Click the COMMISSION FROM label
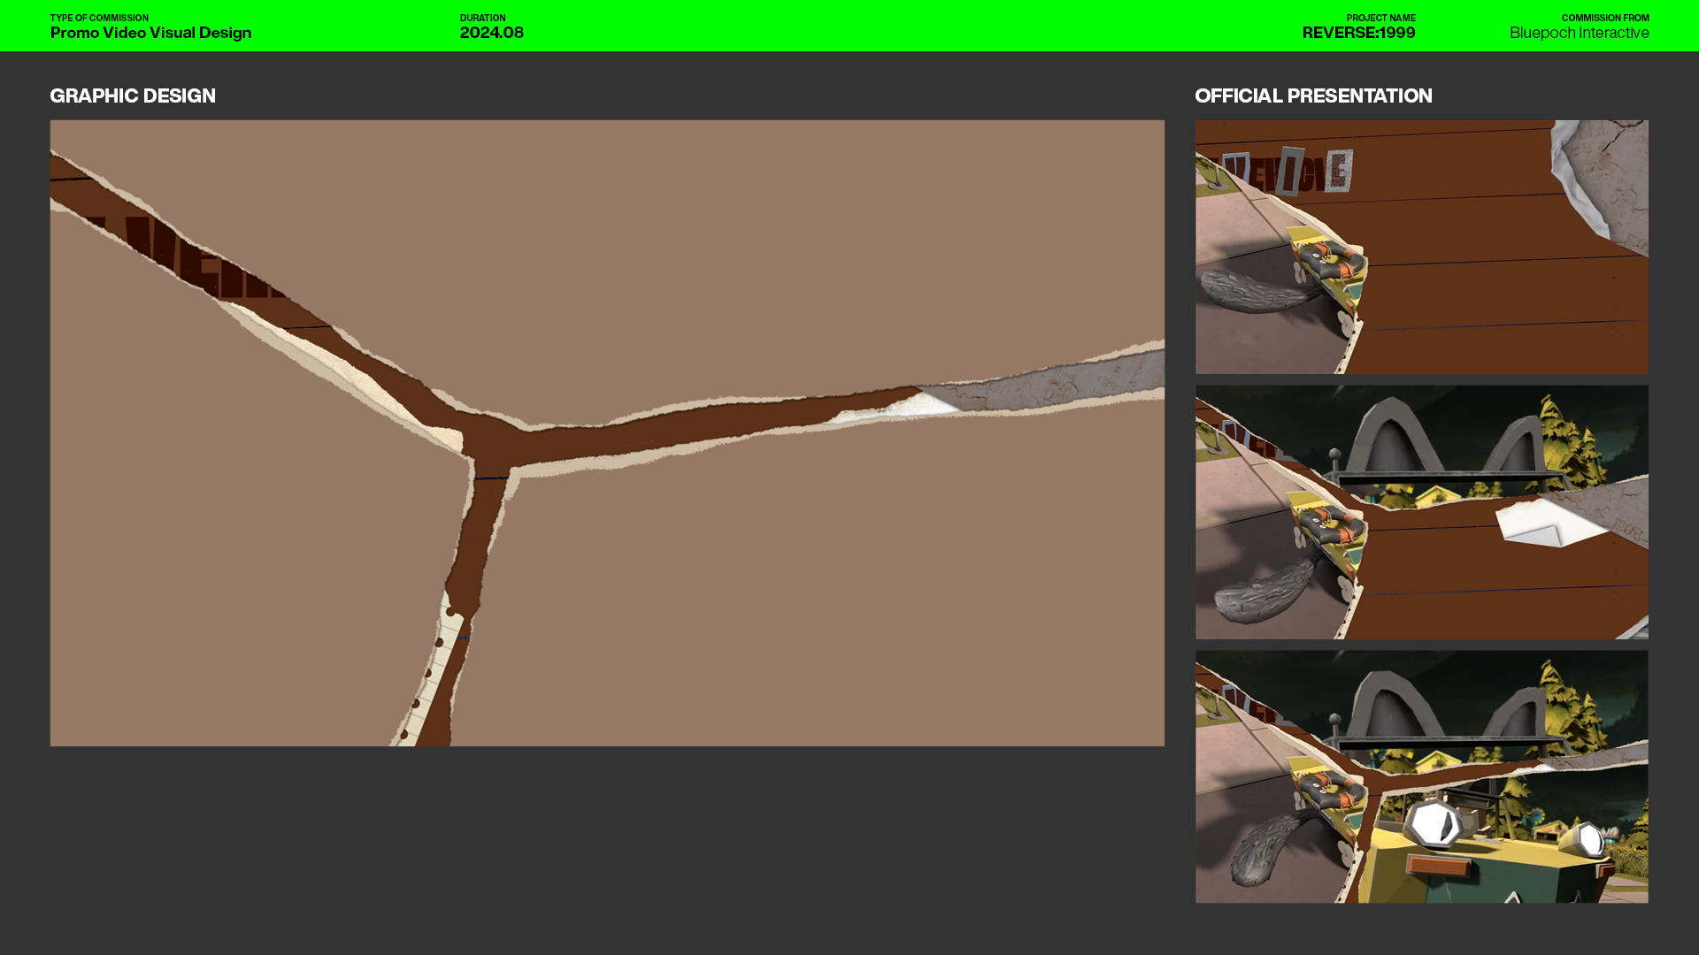The image size is (1699, 955). [x=1604, y=18]
